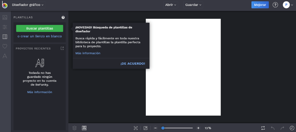
Task: Open the Graphics heart sidebar icon
Action: [5, 46]
